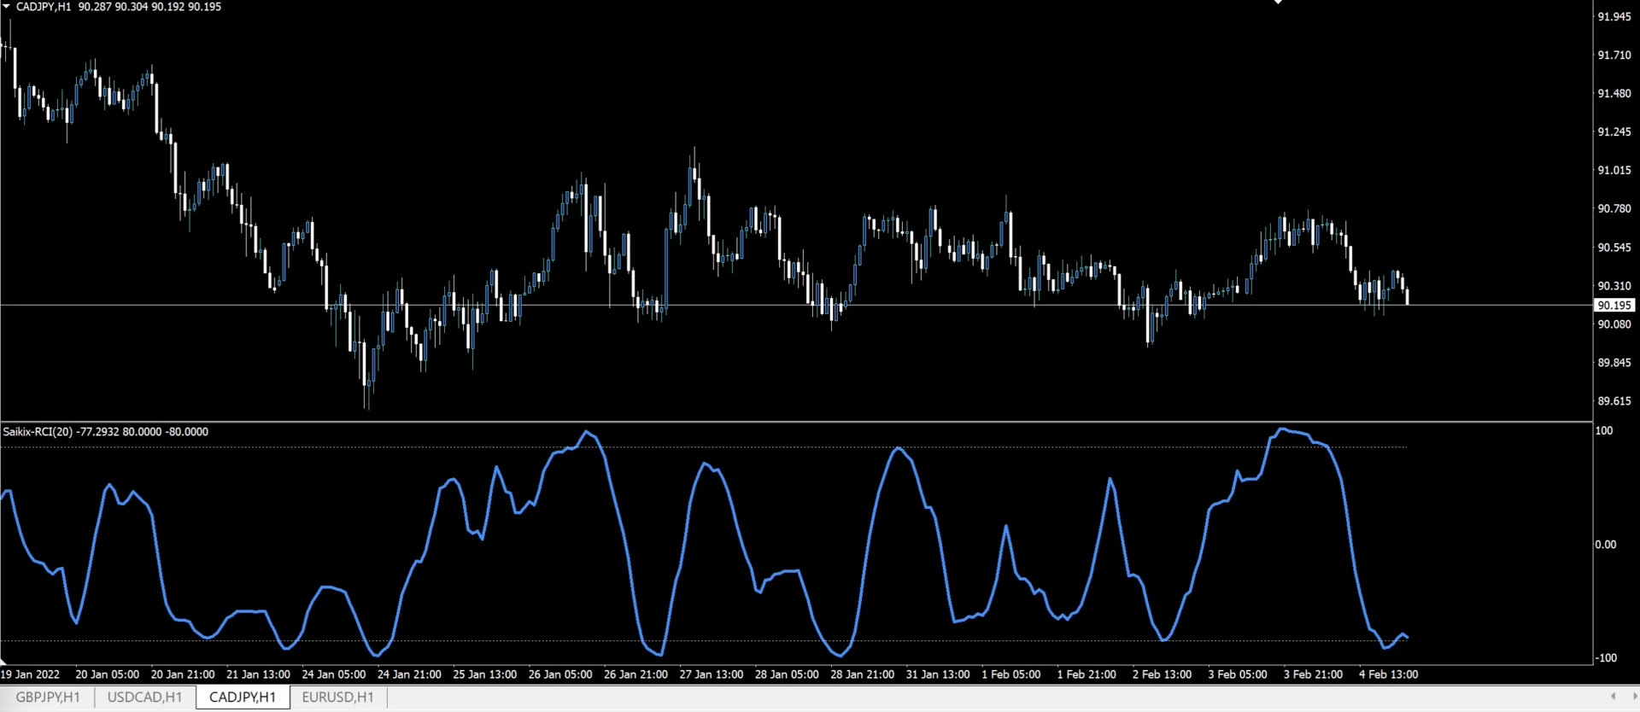Image resolution: width=1640 pixels, height=712 pixels.
Task: Open the USDCAD,H1 chart tab
Action: pyautogui.click(x=144, y=697)
